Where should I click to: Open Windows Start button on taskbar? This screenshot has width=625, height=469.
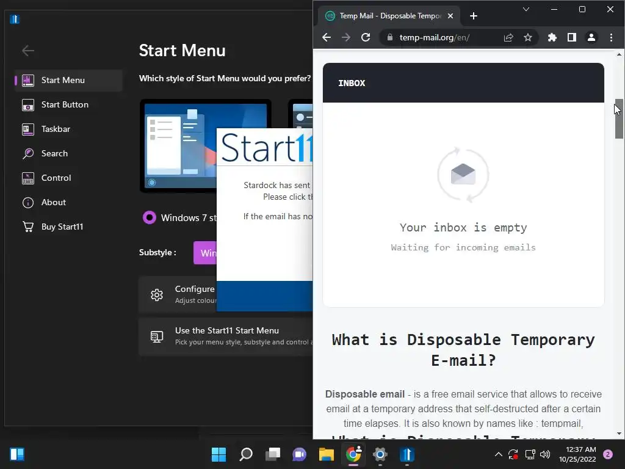coord(219,454)
